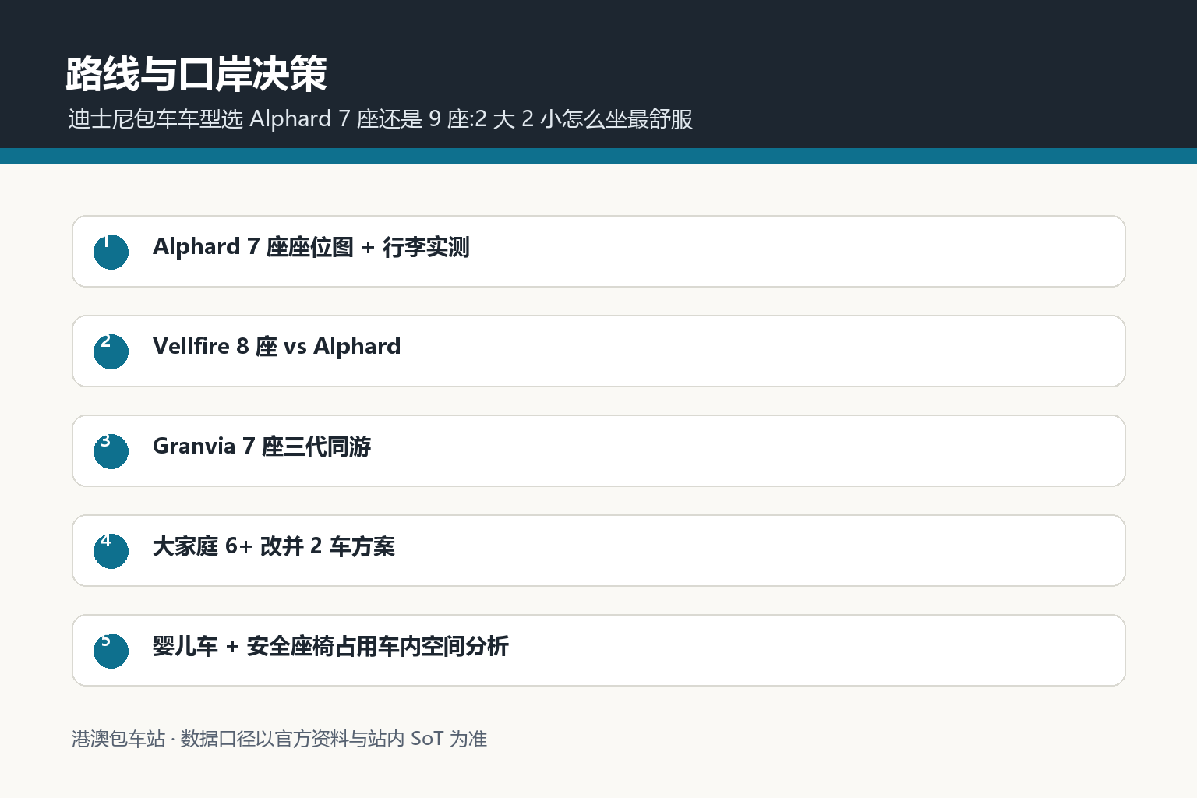Select the Granvia 7 座三代同游 item

tap(598, 451)
